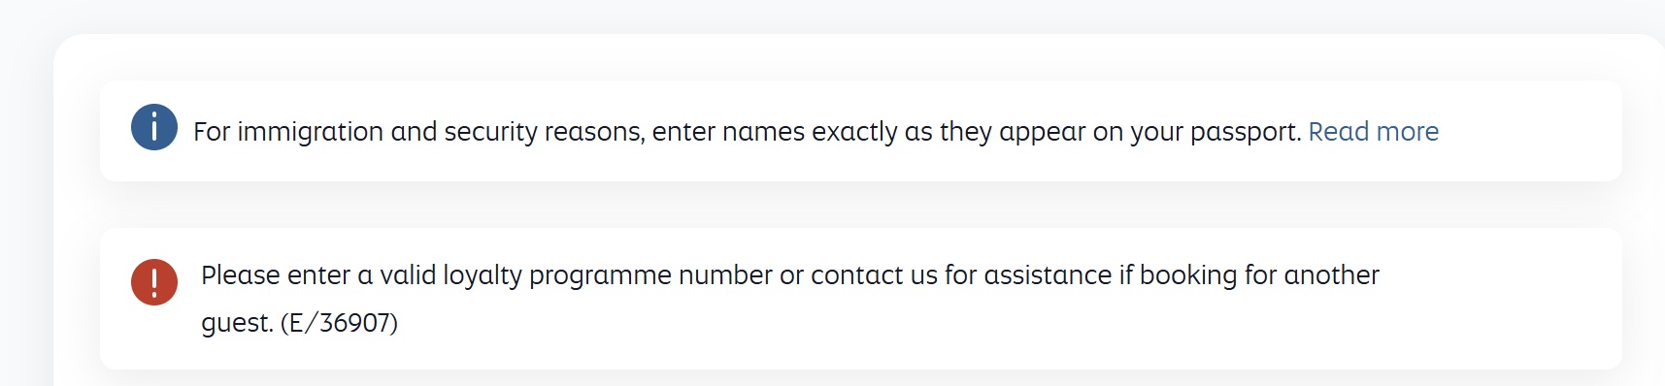This screenshot has height=386, width=1665.
Task: Click the error code (E/36907)
Action: (x=339, y=322)
